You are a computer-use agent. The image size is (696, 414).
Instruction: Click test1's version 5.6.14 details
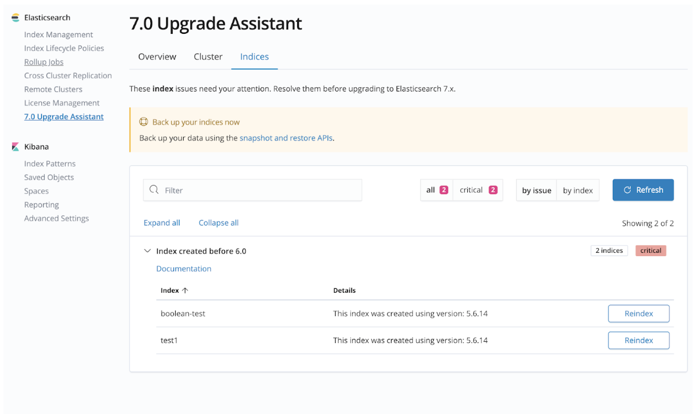[410, 340]
